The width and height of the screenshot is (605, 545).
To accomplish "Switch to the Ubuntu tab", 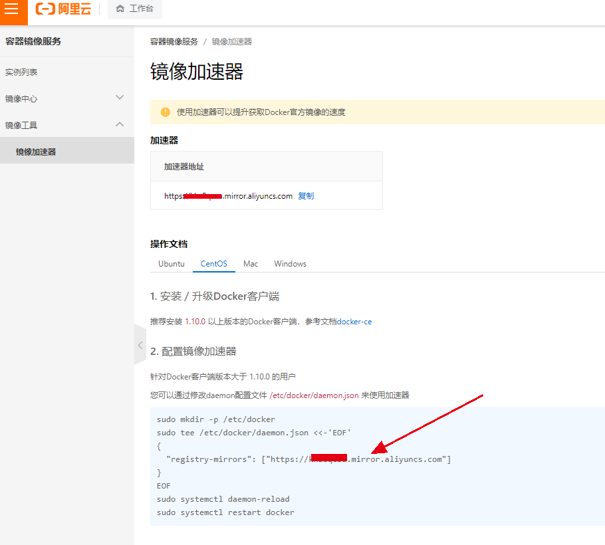I will click(x=172, y=264).
